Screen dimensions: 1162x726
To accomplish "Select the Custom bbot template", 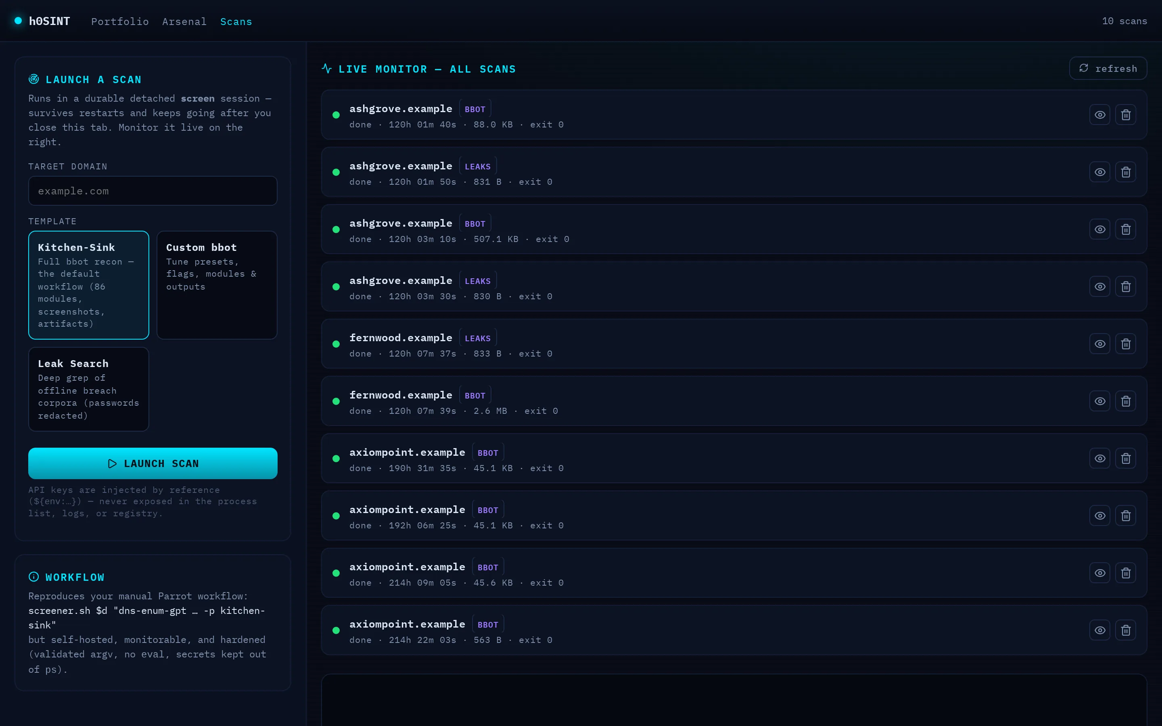I will [217, 285].
